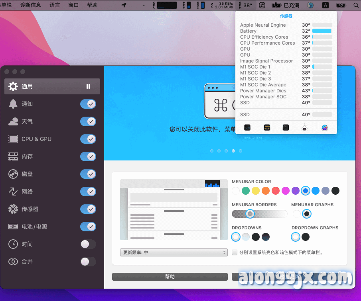Open the 38° sensors menu bar dropdown
The image size is (361, 301).
(245, 5)
